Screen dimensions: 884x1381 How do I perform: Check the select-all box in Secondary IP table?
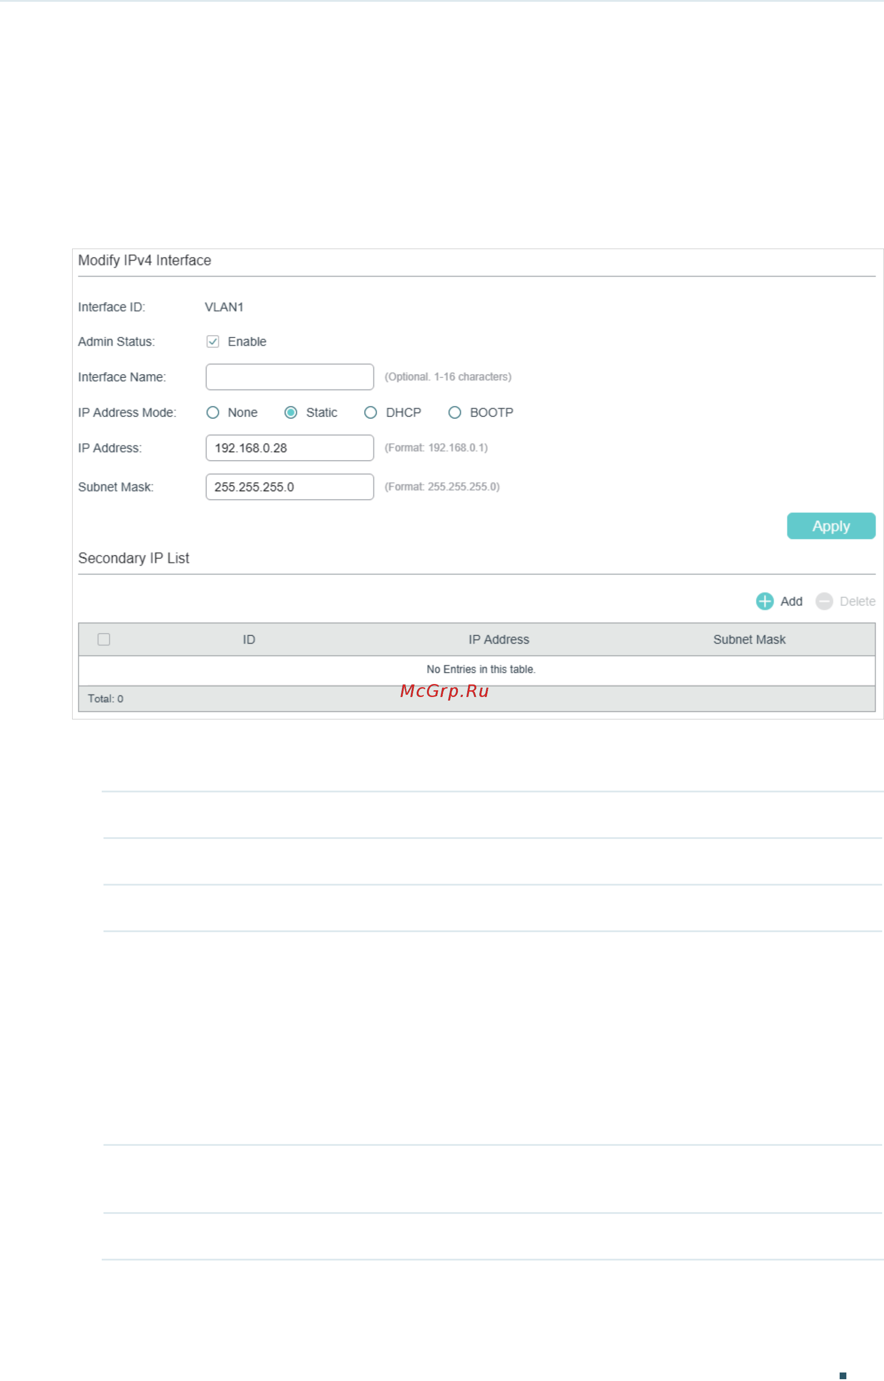(104, 639)
